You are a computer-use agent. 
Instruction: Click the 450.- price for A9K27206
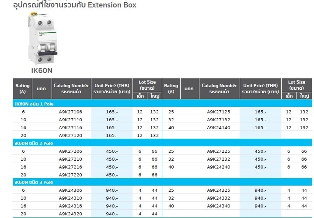112,151
